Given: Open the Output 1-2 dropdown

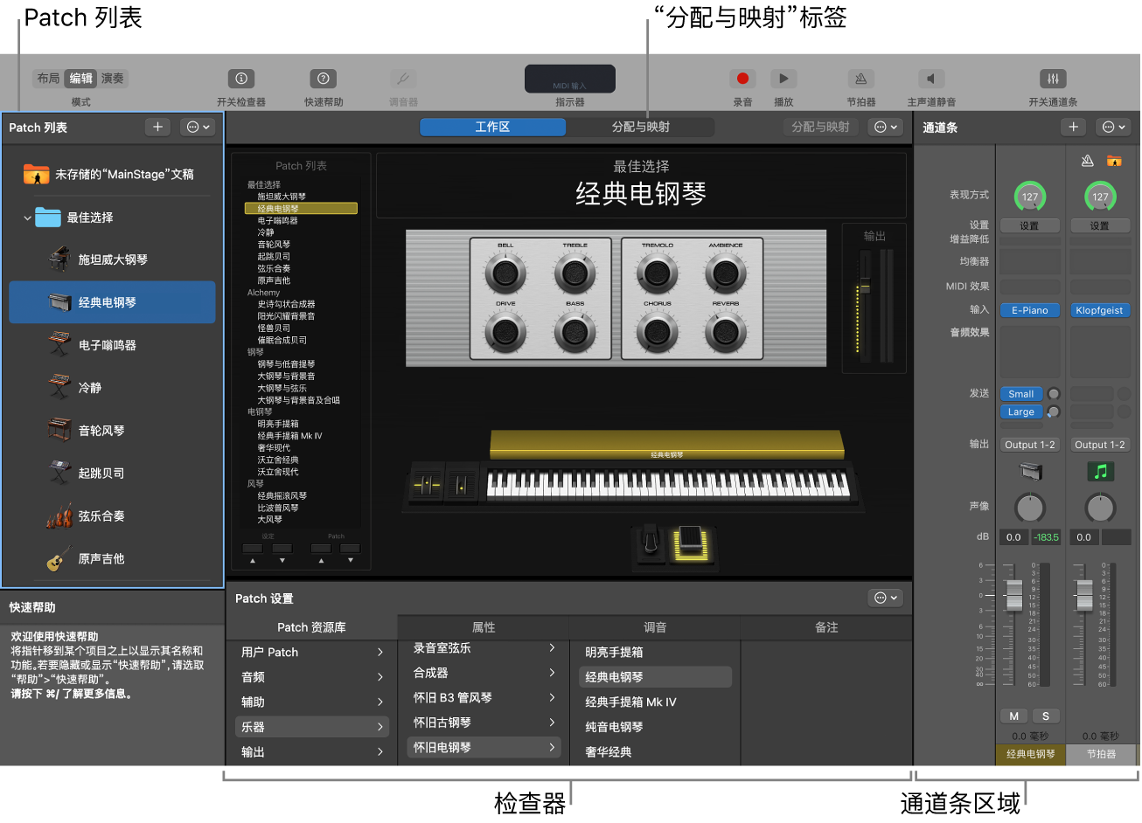Looking at the screenshot, I should pos(1029,444).
